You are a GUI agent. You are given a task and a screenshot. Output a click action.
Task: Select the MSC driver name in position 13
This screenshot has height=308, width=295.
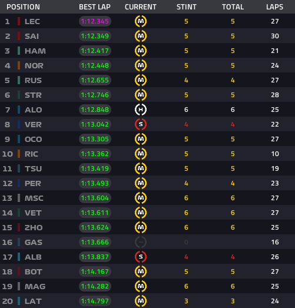click(x=34, y=198)
